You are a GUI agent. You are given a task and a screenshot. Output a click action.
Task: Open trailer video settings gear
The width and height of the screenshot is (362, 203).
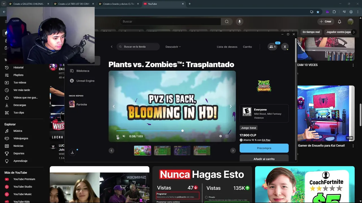[x=221, y=136]
